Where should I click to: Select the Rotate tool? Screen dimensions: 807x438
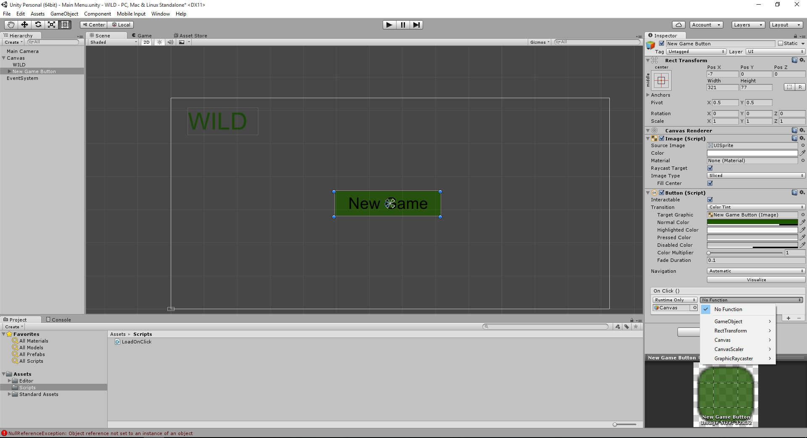point(38,25)
